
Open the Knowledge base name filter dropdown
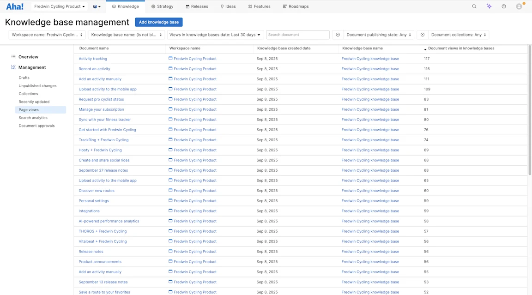pos(127,35)
